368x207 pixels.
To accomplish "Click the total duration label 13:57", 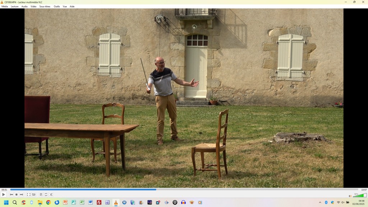I will click(x=364, y=190).
